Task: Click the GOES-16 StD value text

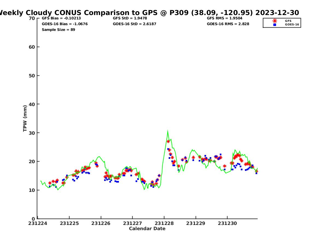Action: (x=134, y=24)
